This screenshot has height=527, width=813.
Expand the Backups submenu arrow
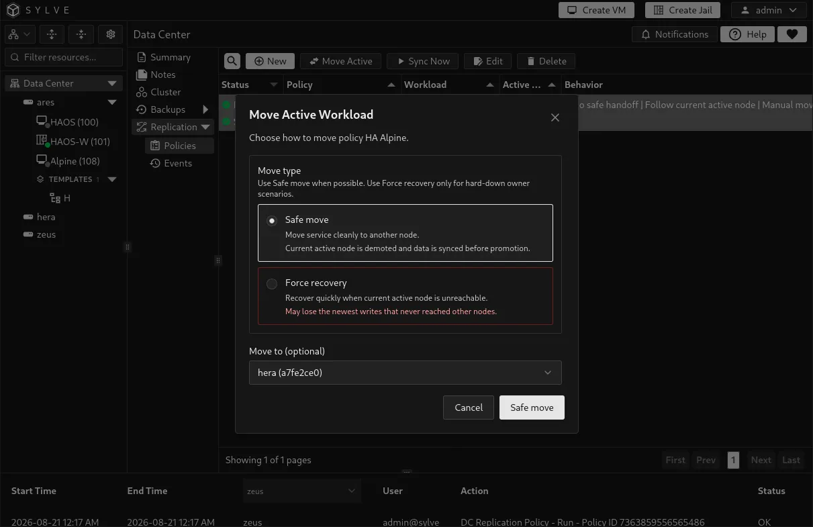pyautogui.click(x=205, y=109)
